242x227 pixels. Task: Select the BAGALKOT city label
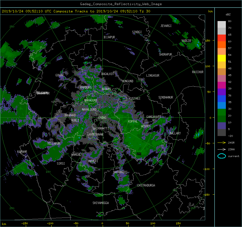pos(108,74)
